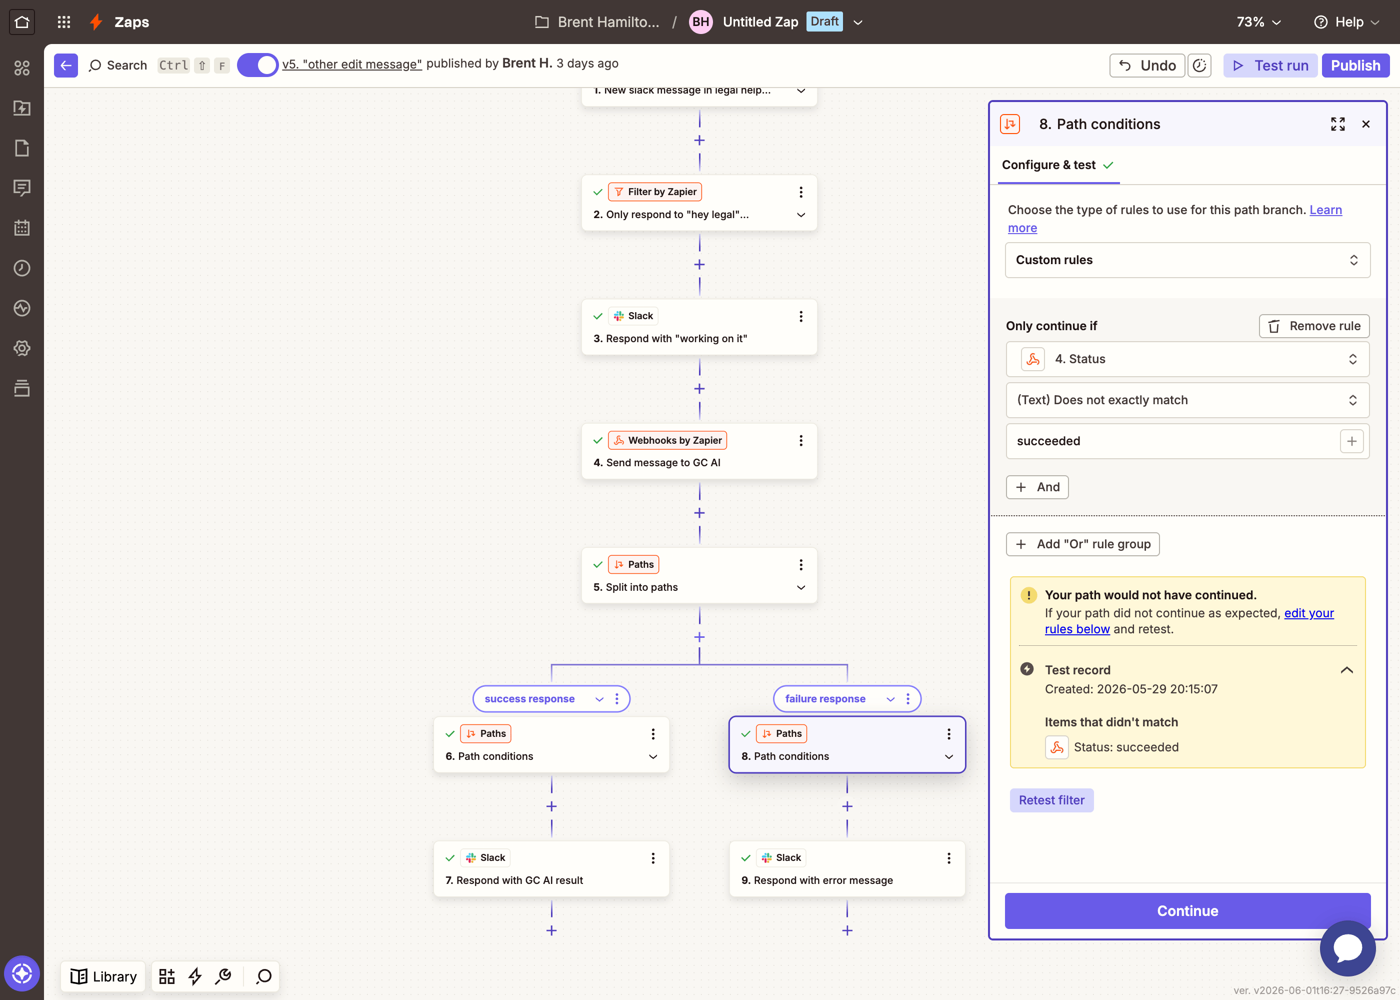Open the calendar schedule sidebar icon
1400x1000 pixels.
point(22,228)
